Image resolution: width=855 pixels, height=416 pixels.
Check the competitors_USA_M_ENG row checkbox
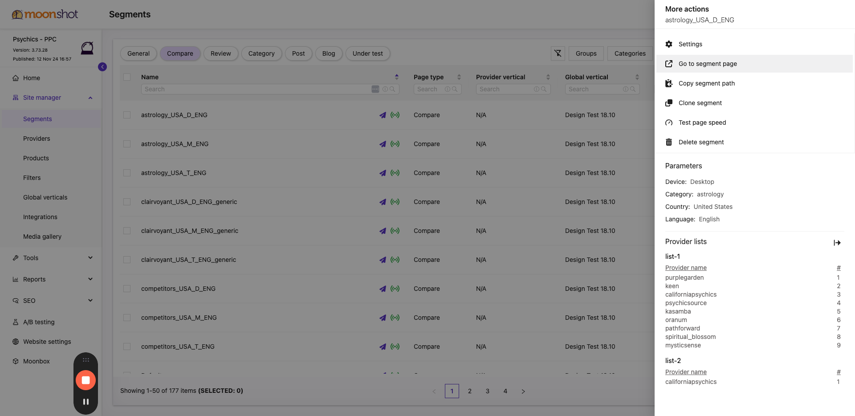[127, 318]
